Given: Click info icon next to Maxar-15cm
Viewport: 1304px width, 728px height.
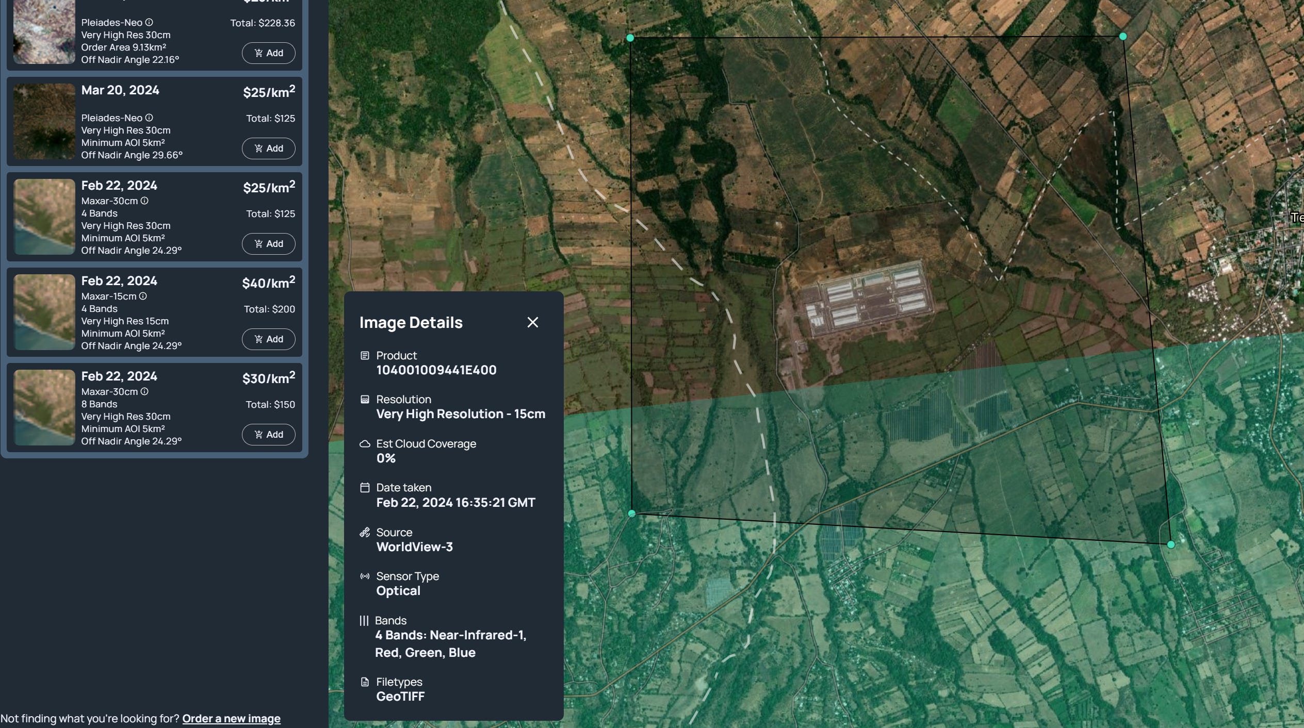Looking at the screenshot, I should 143,296.
